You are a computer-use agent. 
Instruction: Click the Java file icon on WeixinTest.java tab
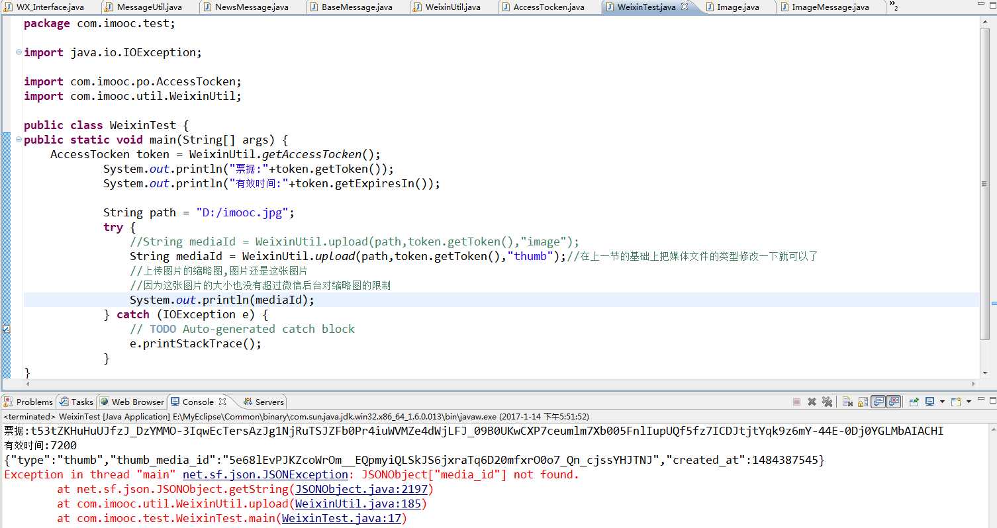tap(610, 7)
